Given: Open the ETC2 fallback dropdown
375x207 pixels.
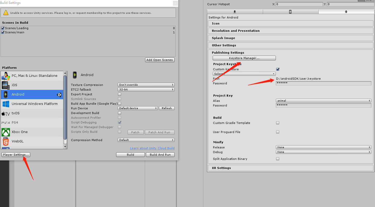Looking at the screenshot, I should [x=146, y=90].
